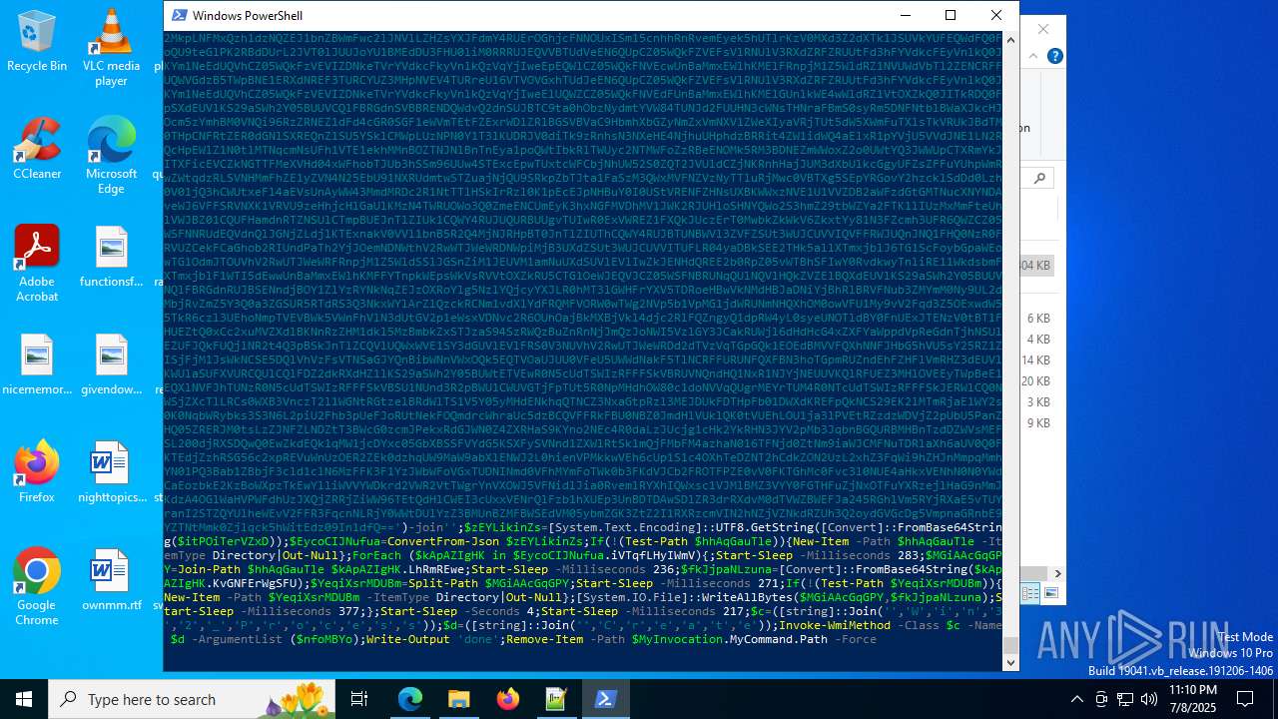Screen dimensions: 1278x719
Task: Click the Windows PowerShell title bar text
Action: 248,15
